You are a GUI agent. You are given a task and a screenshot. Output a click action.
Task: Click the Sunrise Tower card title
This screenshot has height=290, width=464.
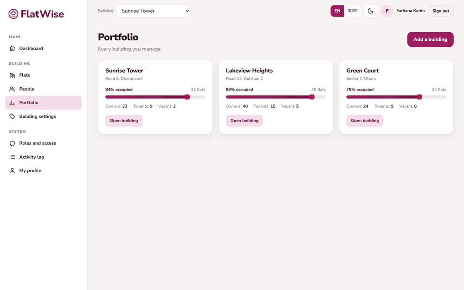[x=124, y=71]
